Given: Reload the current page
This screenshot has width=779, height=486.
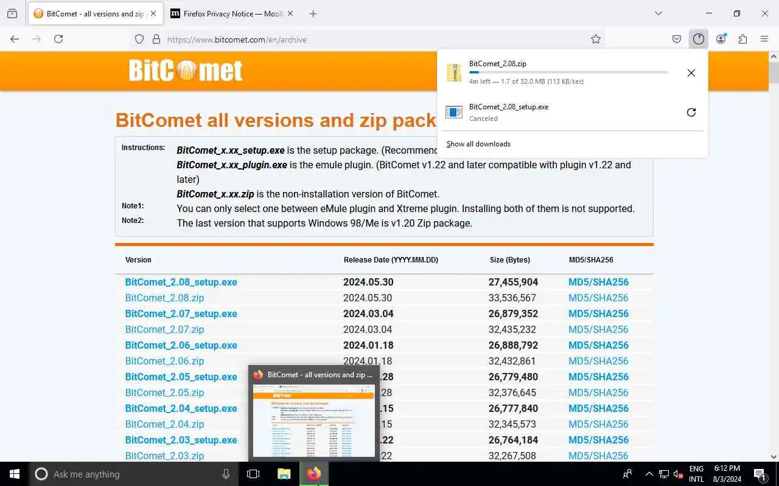Looking at the screenshot, I should click(x=58, y=39).
